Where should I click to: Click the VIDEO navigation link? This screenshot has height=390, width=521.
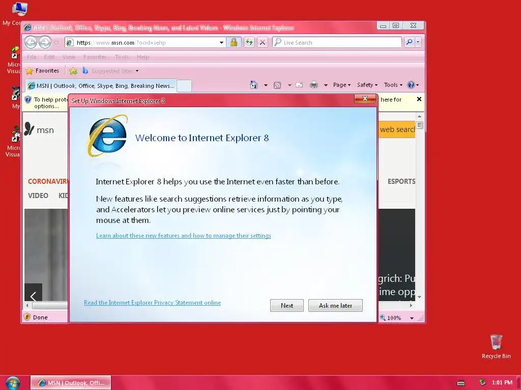(x=38, y=196)
